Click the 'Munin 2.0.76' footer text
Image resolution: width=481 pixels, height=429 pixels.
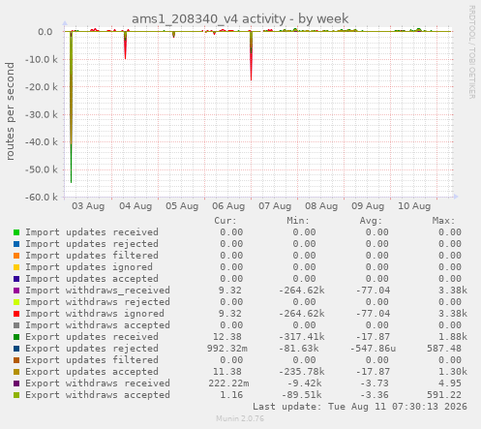[240, 418]
